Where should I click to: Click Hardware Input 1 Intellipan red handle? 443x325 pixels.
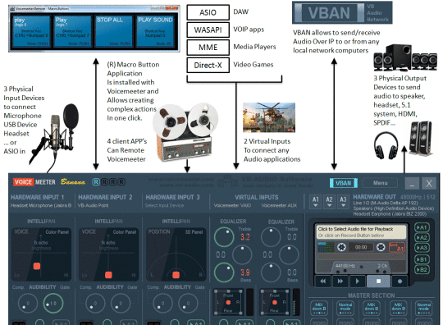[x=37, y=266]
